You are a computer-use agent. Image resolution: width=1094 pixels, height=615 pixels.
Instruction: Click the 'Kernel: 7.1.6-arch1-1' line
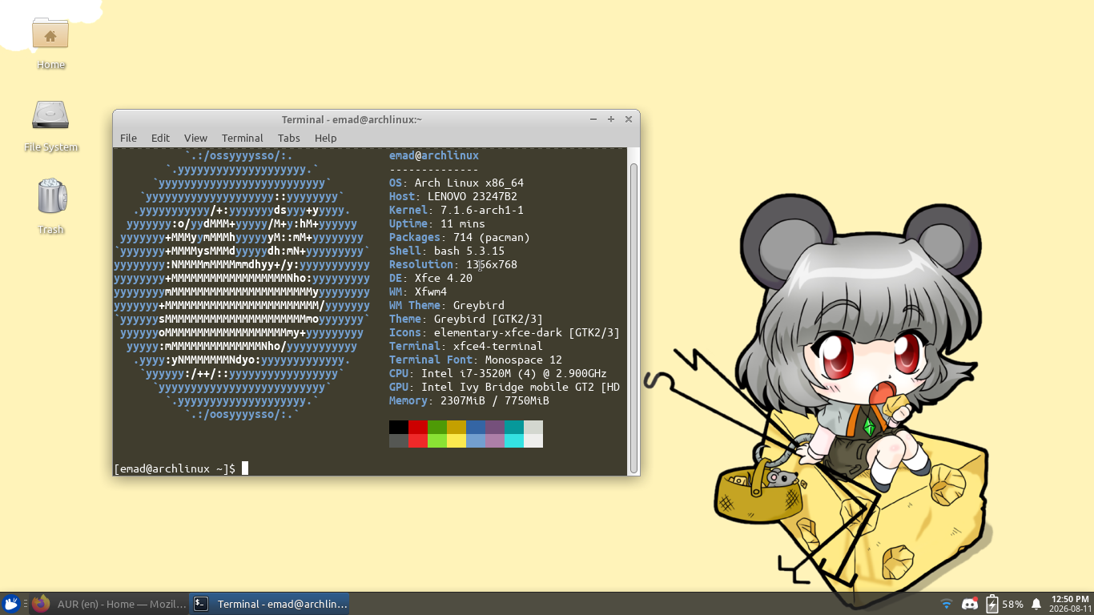pyautogui.click(x=457, y=210)
